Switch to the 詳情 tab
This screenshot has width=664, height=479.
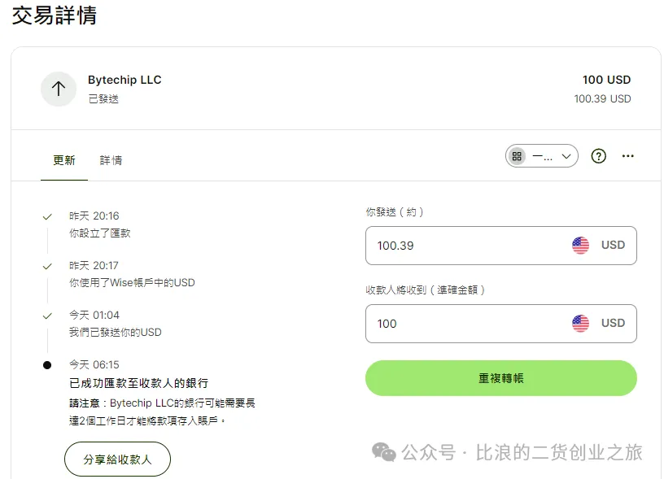111,160
